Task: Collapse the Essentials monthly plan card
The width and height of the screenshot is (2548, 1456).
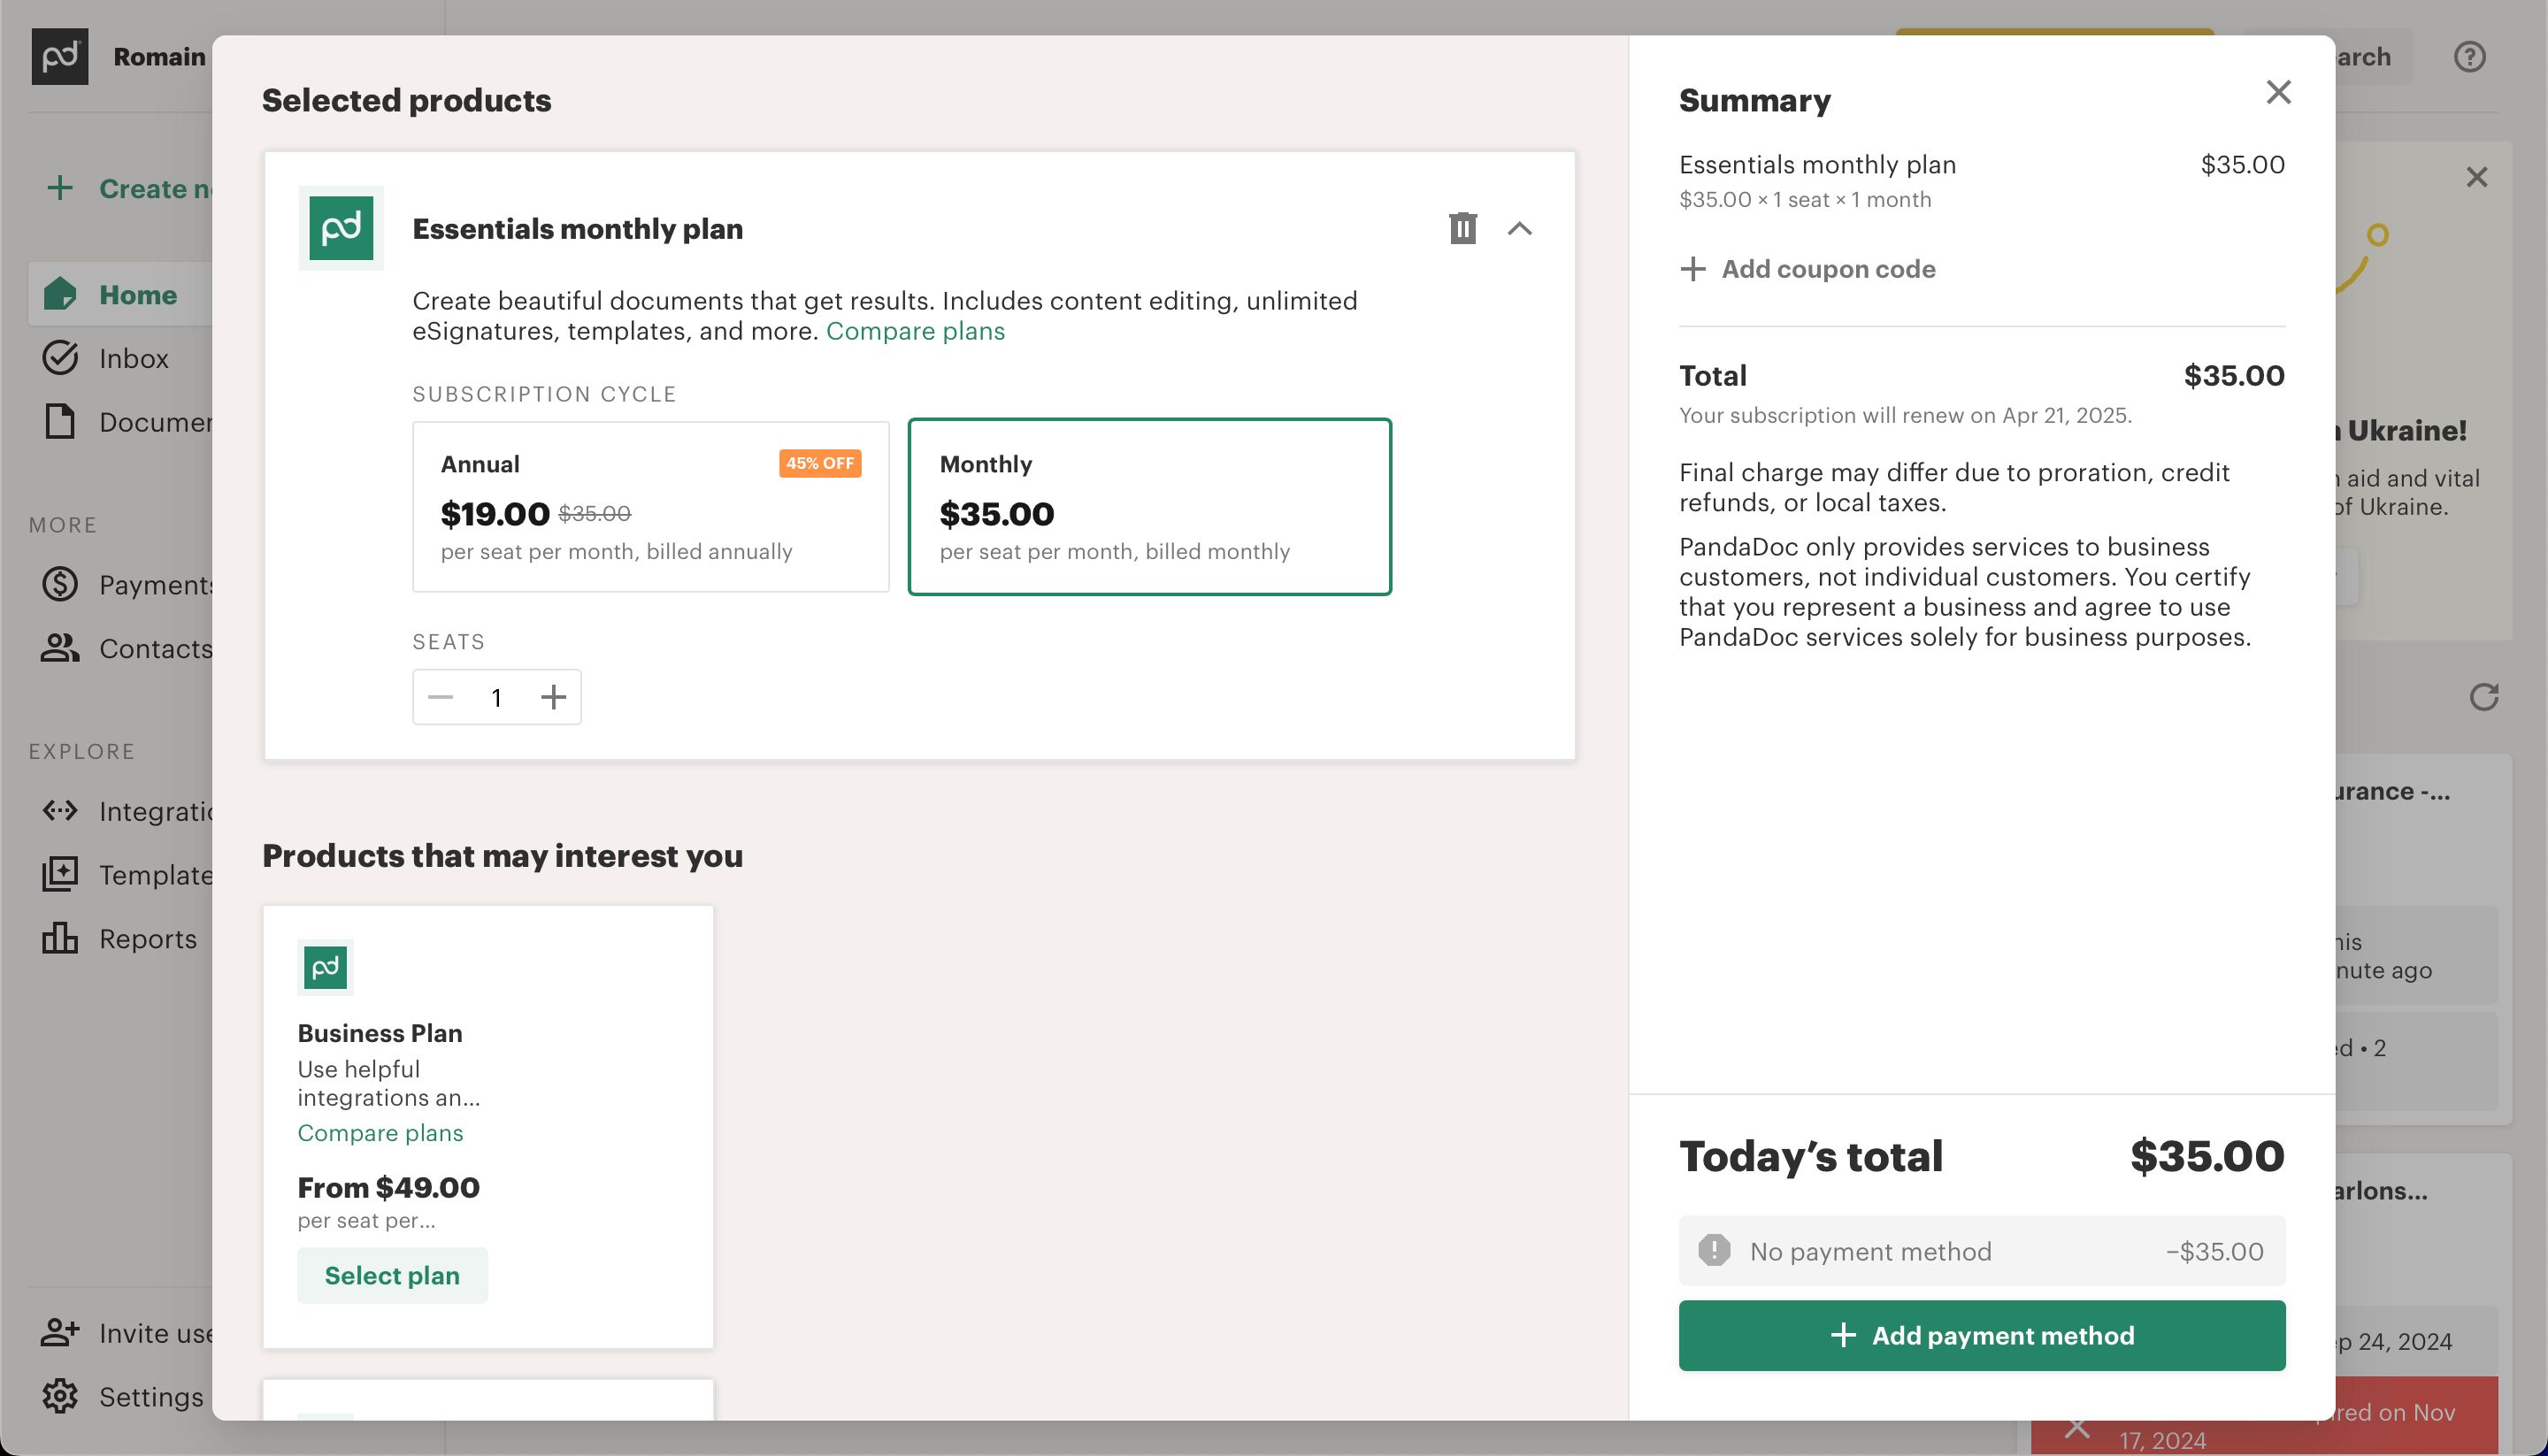Action: point(1519,228)
